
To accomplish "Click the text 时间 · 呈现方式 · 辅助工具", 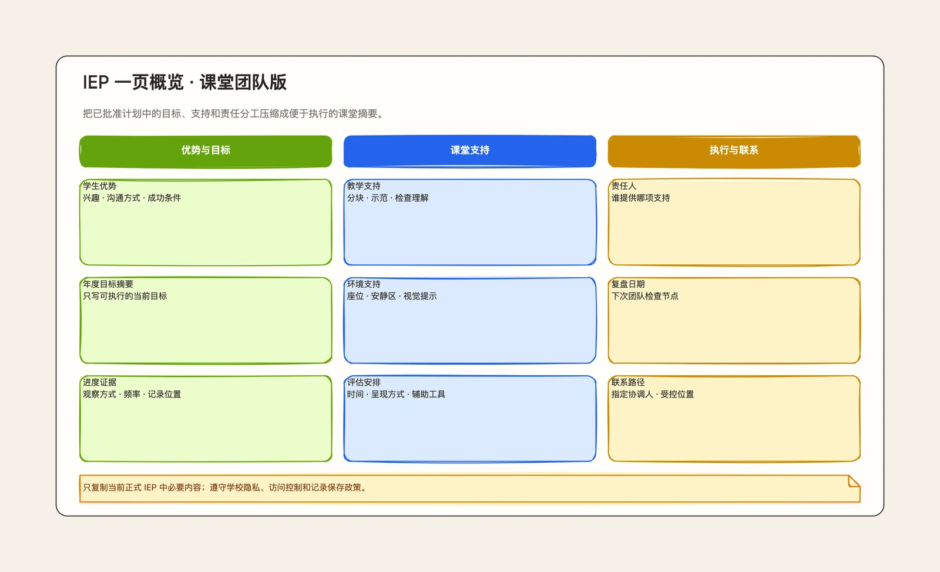I will tap(396, 394).
